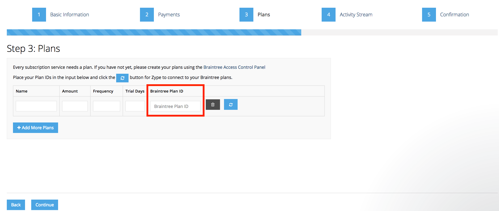Focus the Braintree Plan ID input field
Viewport: 499px width, 211px height.
(x=175, y=106)
